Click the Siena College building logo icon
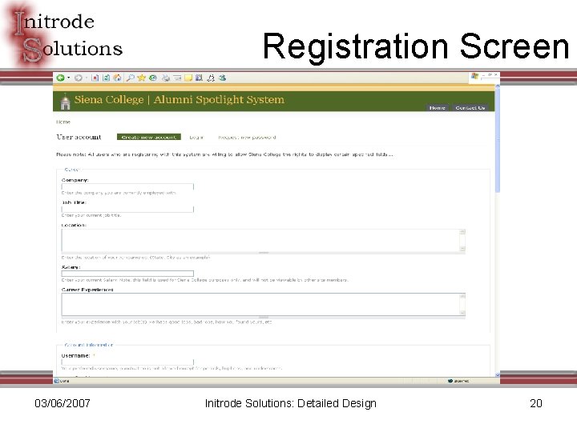 click(x=65, y=102)
